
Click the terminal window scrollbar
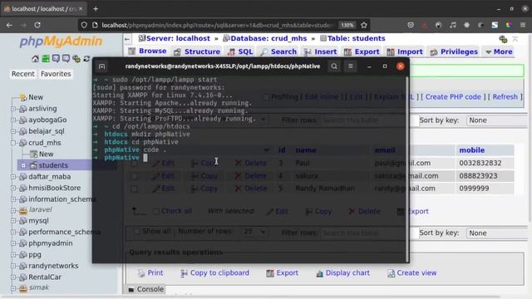coord(406,169)
